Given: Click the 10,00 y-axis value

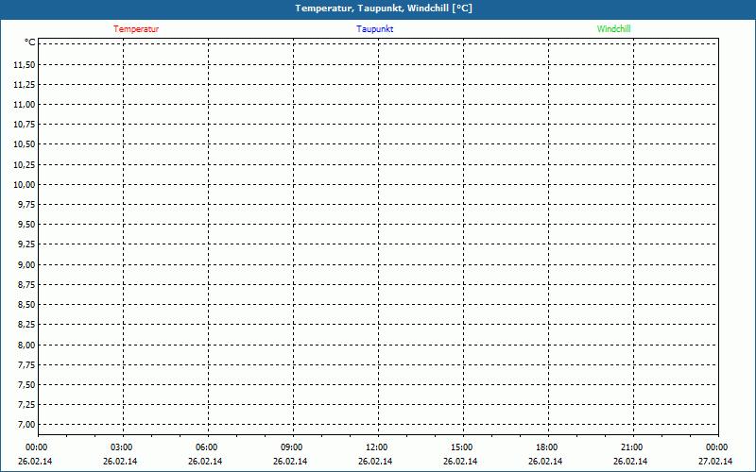Looking at the screenshot, I should (x=25, y=184).
